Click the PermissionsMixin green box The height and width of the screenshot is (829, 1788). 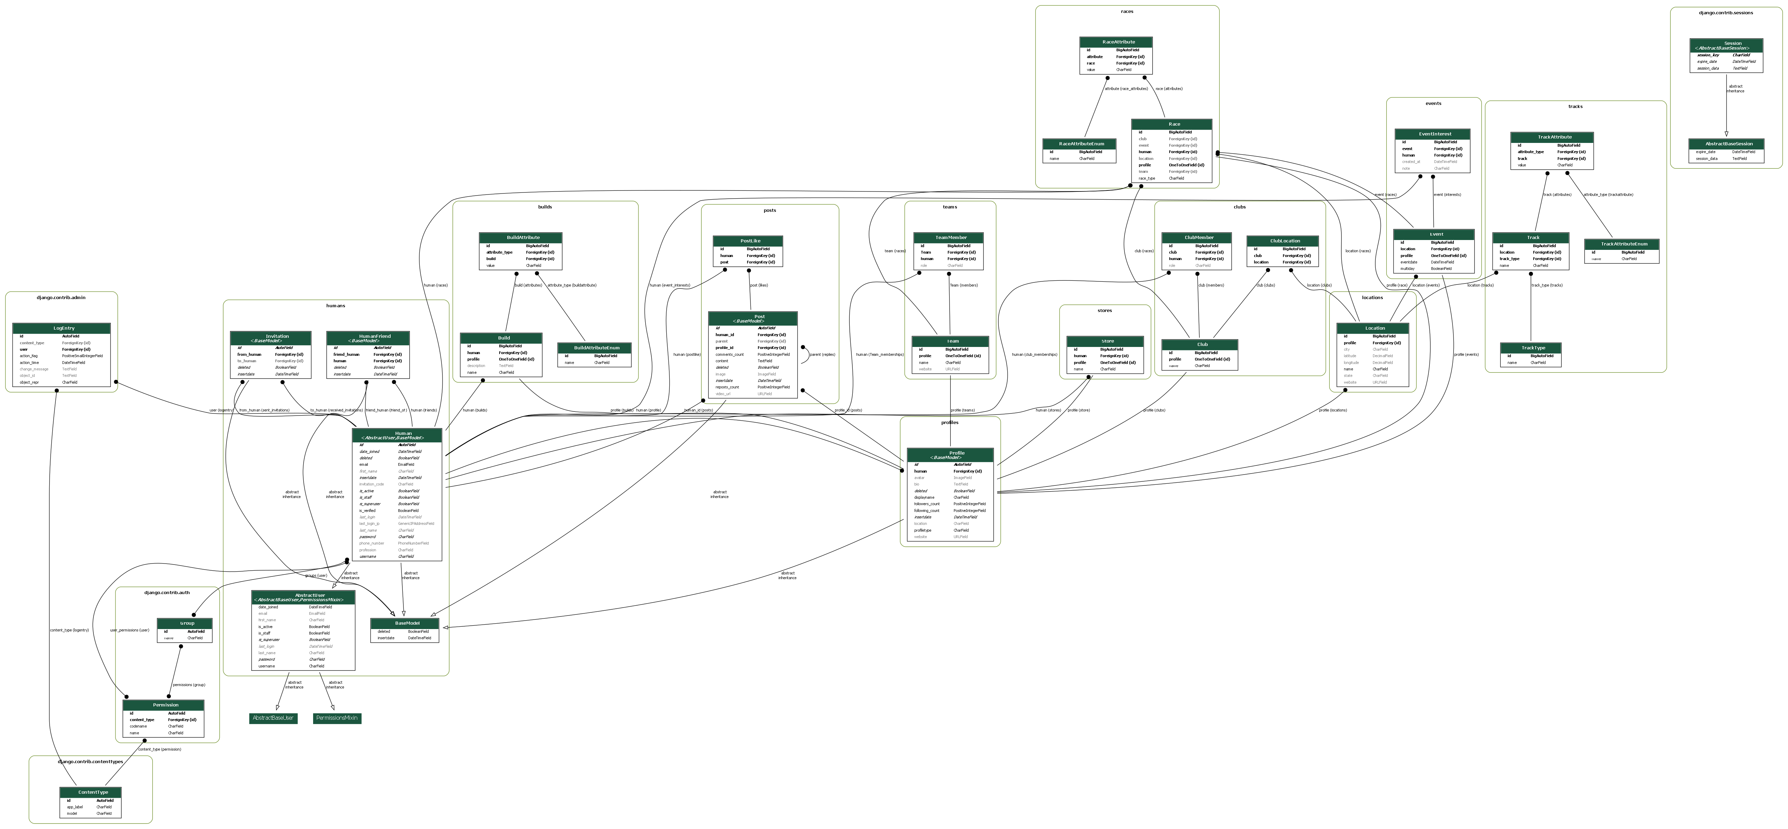(x=337, y=718)
